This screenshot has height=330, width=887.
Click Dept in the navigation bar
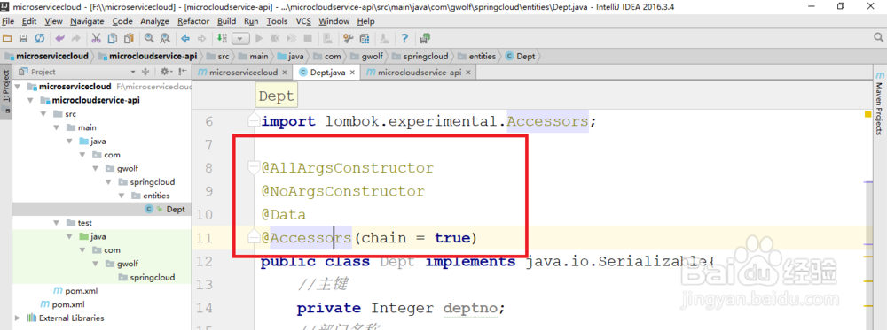(x=520, y=57)
